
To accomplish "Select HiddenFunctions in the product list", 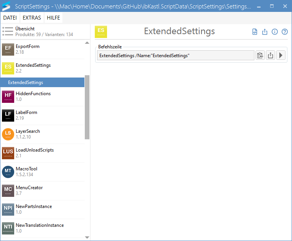I will pos(33,96).
